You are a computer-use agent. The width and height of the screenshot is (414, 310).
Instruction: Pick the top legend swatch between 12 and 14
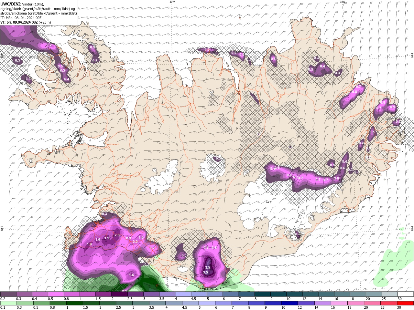[310, 294]
